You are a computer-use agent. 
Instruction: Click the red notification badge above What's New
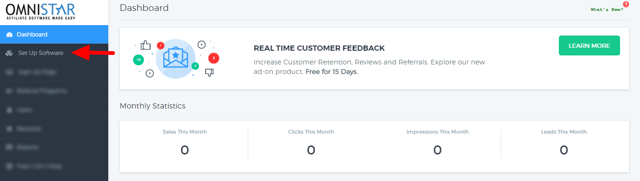(x=626, y=4)
